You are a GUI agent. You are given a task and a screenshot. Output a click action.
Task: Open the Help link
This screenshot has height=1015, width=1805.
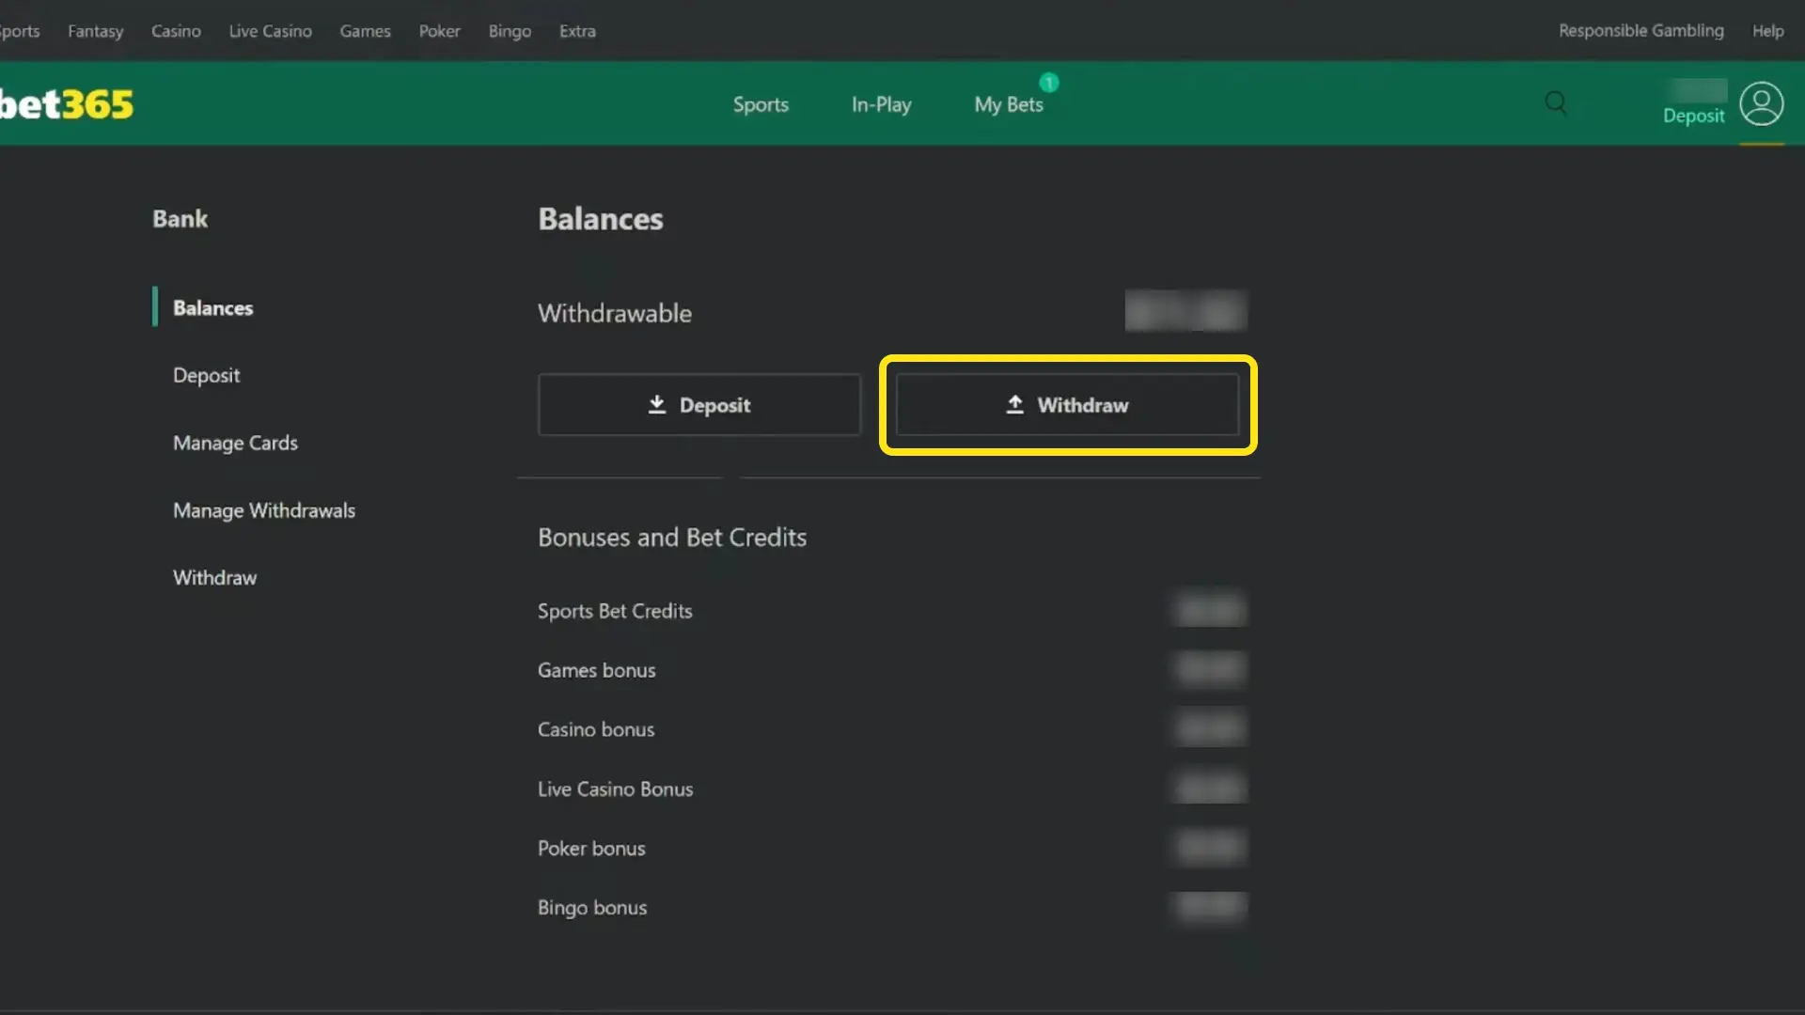[x=1767, y=31]
